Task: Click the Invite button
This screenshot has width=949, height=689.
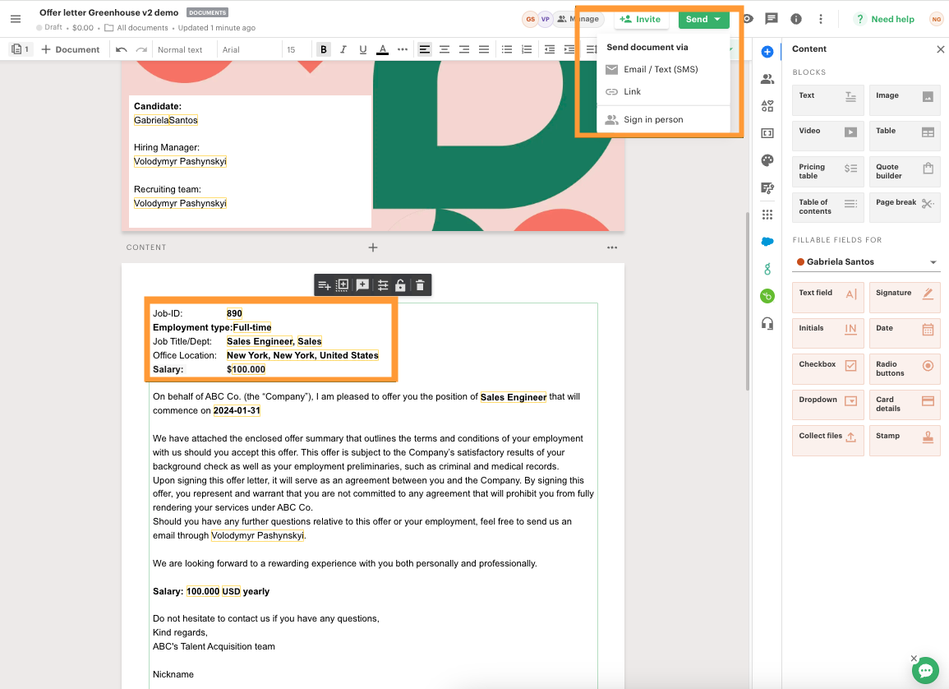Action: pos(641,19)
